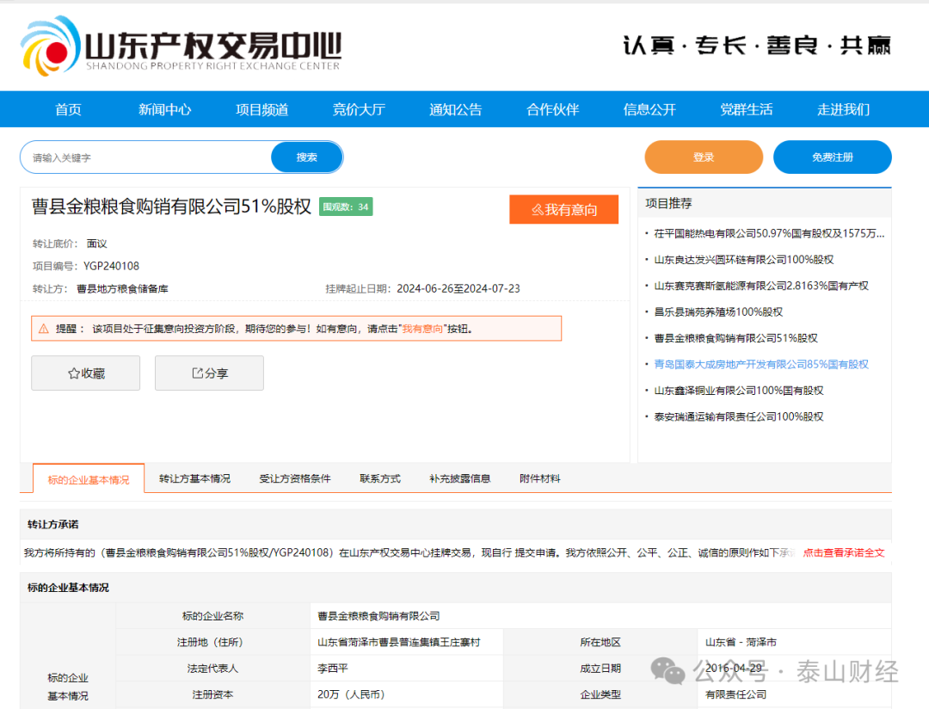The height and width of the screenshot is (709, 929).
Task: Switch to the 联系方式 tab
Action: (379, 478)
